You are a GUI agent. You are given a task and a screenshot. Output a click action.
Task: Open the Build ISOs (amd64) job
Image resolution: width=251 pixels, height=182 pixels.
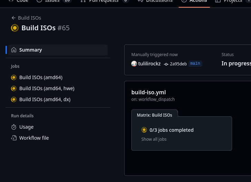coord(41,77)
